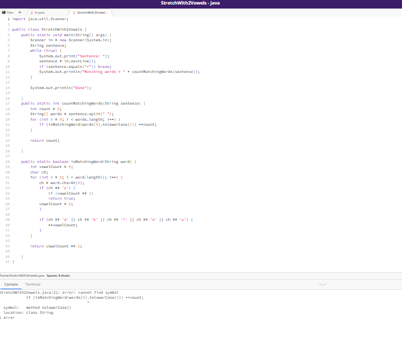This screenshot has height=346, width=402.
Task: Click the "Sentence: " print statement
Action: pyautogui.click(x=74, y=56)
